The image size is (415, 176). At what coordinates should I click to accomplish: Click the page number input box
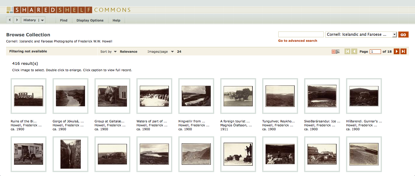[375, 52]
